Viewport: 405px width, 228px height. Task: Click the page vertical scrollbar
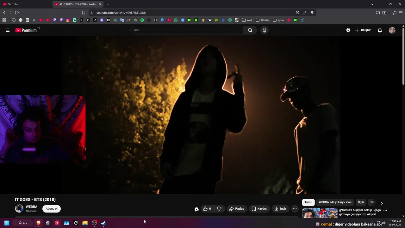tap(403, 57)
